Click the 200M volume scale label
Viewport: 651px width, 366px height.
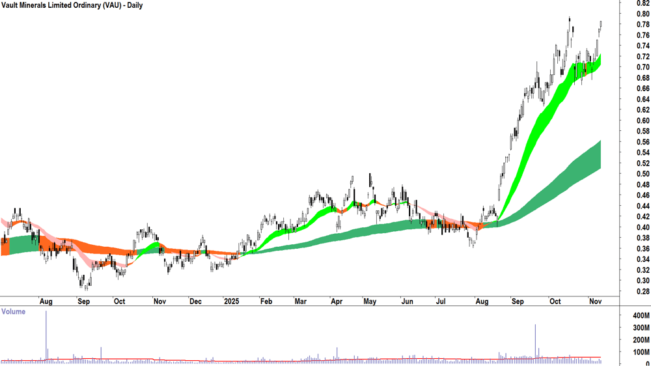point(641,340)
